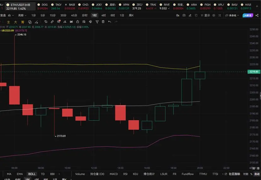Toggle the BOLL indicator off
This screenshot has height=180, width=261.
pyautogui.click(x=32, y=174)
